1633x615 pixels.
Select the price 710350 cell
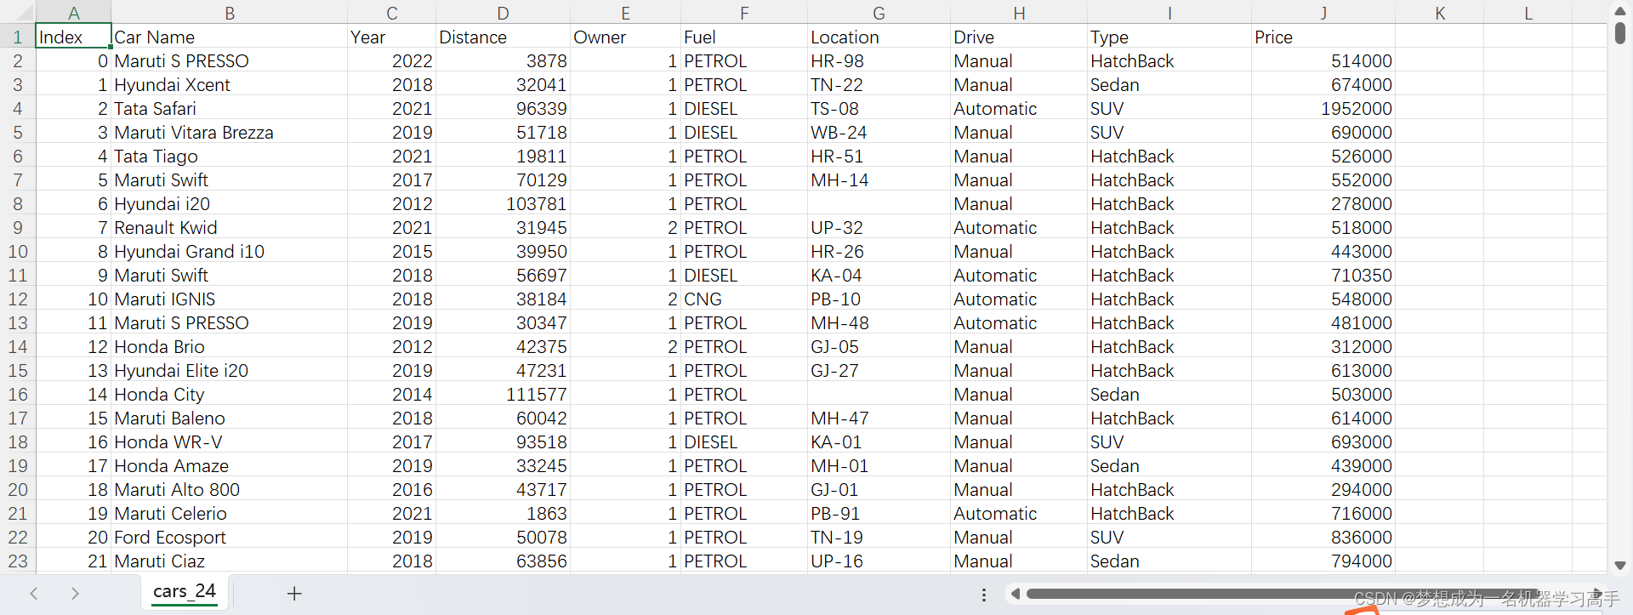[x=1323, y=276]
